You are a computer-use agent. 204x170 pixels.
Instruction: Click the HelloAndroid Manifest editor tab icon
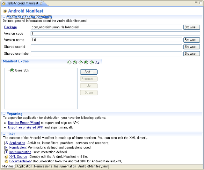[4, 3]
